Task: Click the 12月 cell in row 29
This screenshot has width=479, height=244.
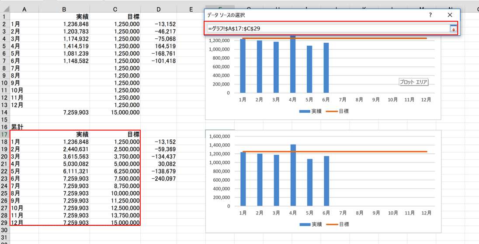Action: [24, 223]
